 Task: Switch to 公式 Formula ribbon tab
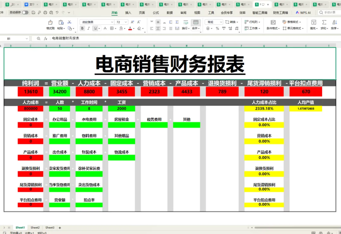[x=156, y=13]
